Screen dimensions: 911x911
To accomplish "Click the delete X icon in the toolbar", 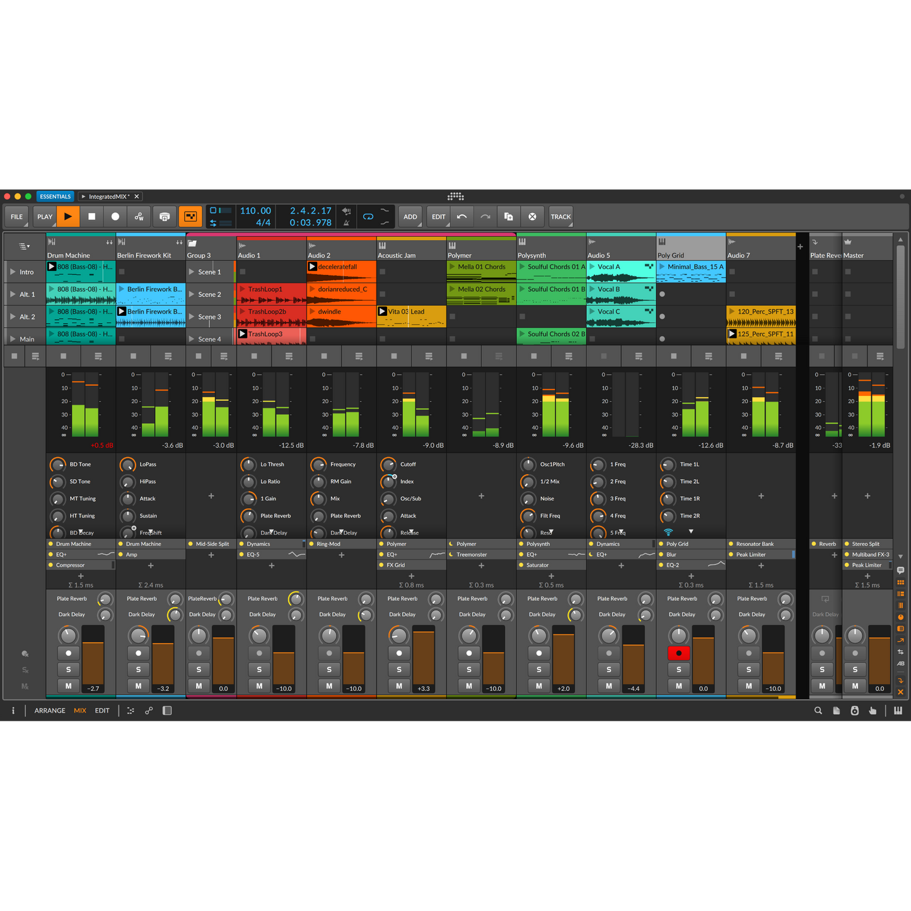I will [x=532, y=217].
